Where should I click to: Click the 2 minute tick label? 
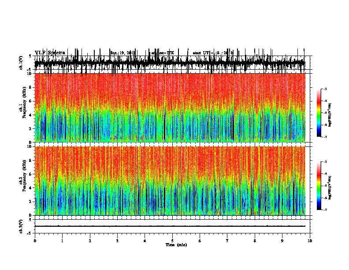90,241
